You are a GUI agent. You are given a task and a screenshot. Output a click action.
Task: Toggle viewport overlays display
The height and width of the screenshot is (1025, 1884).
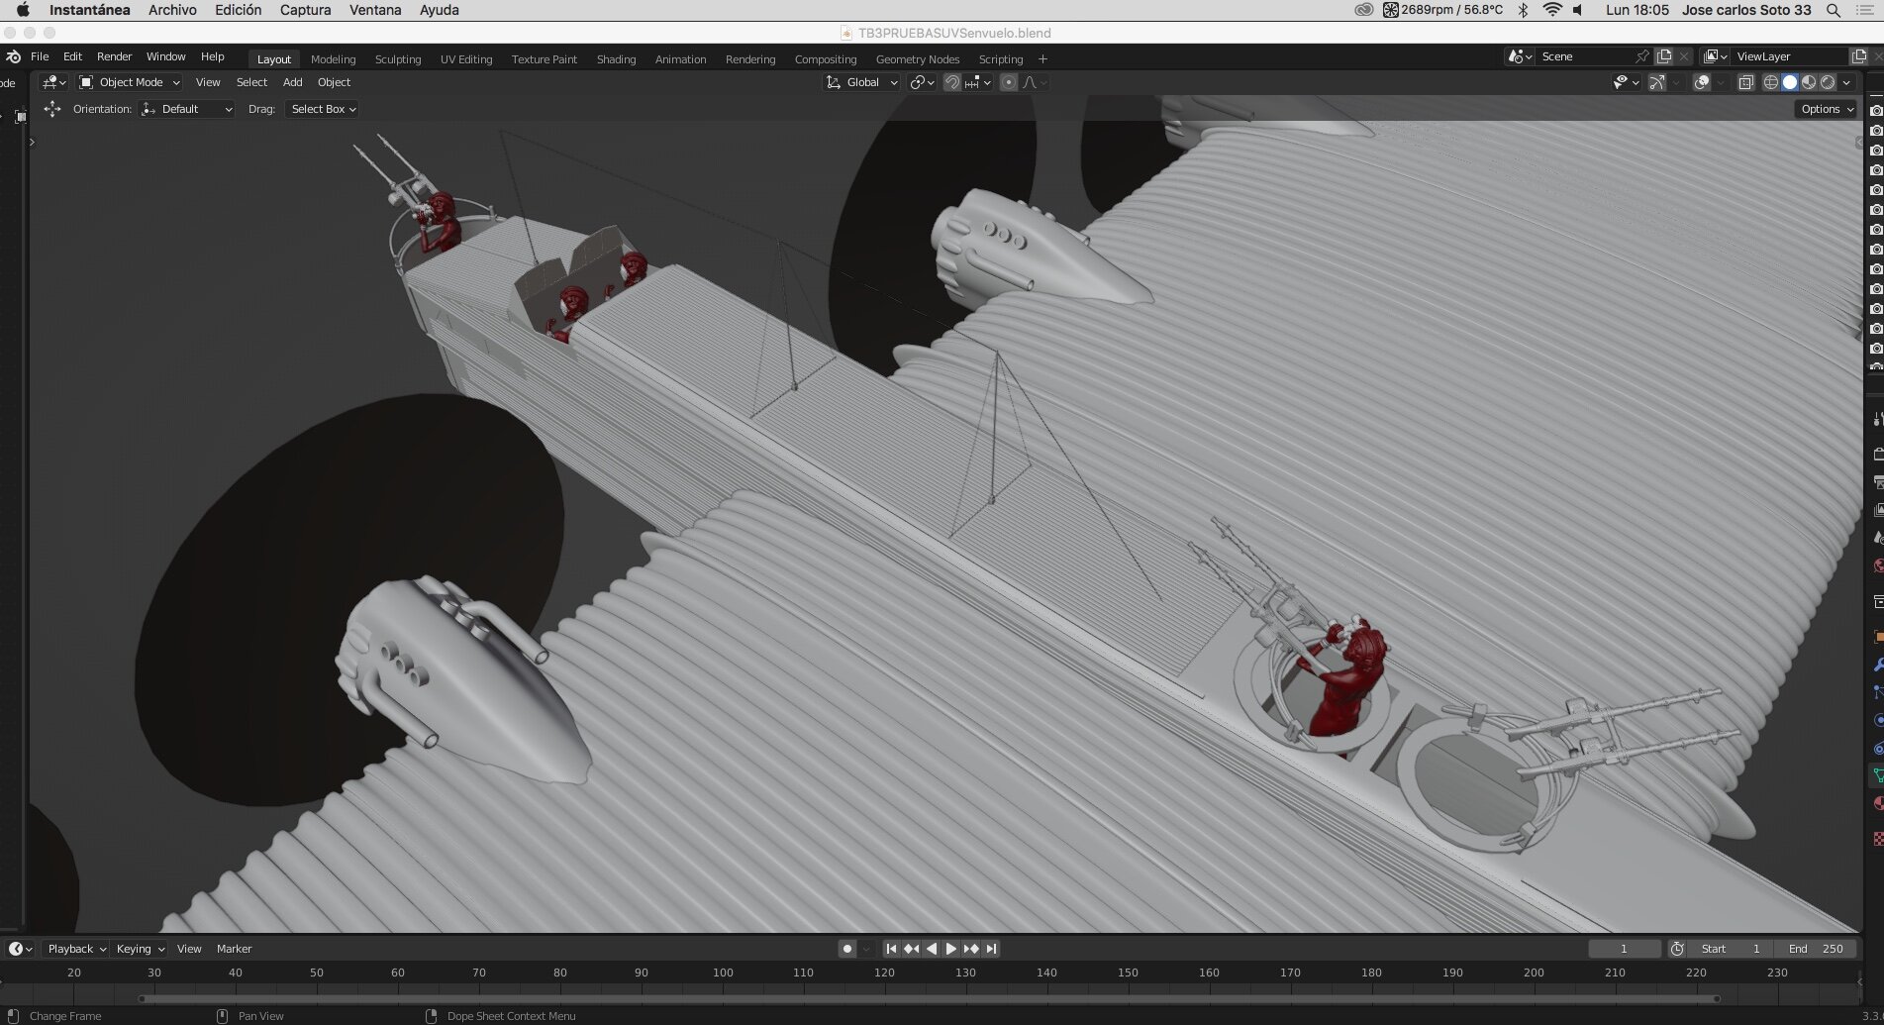click(1702, 82)
